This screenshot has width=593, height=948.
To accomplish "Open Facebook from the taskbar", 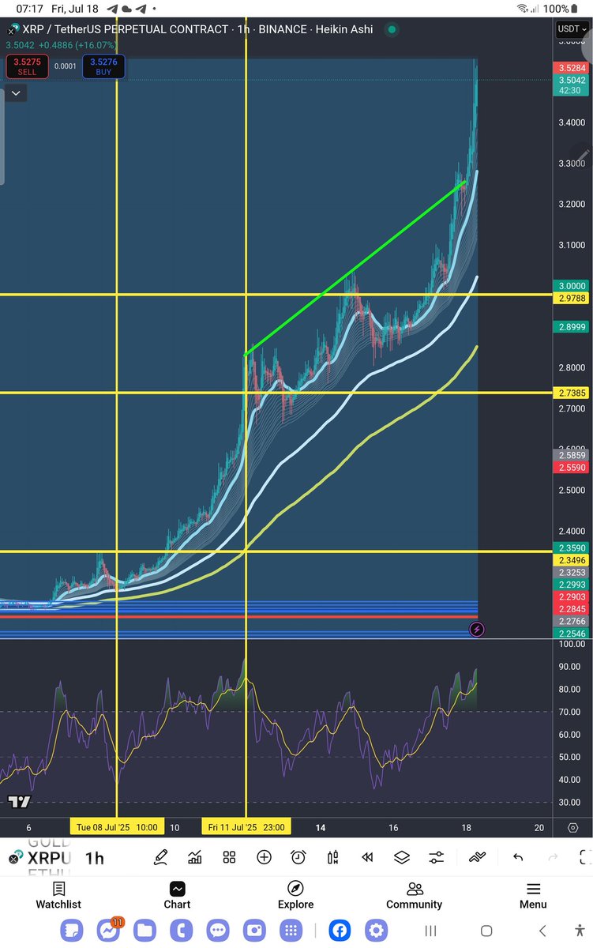I will tap(340, 930).
